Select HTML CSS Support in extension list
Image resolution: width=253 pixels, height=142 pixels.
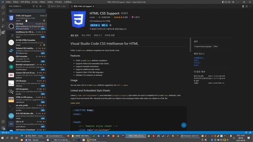click(x=26, y=18)
